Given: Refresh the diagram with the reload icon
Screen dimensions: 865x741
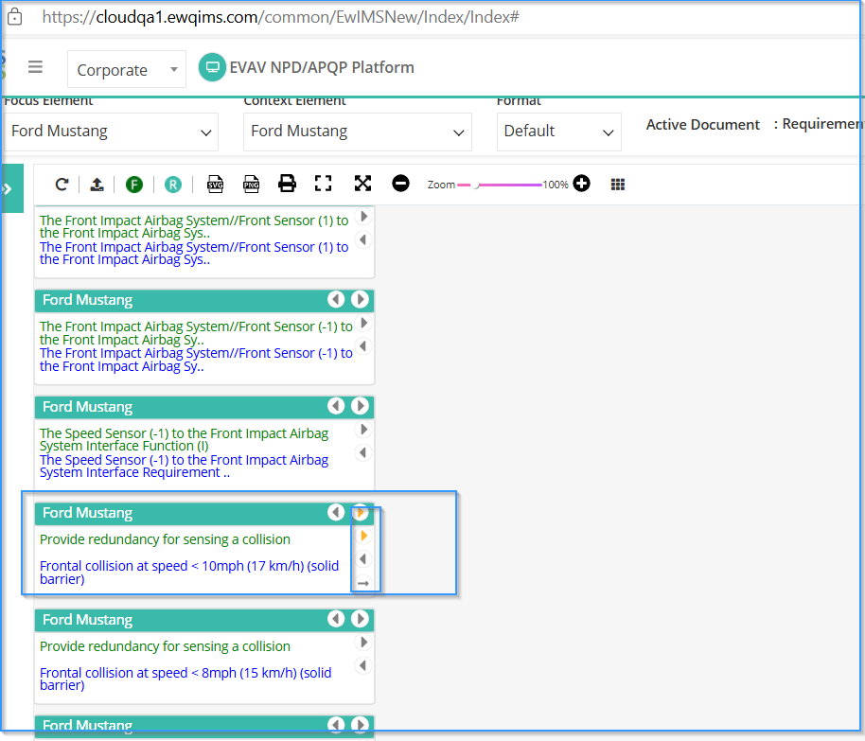Looking at the screenshot, I should click(x=62, y=185).
